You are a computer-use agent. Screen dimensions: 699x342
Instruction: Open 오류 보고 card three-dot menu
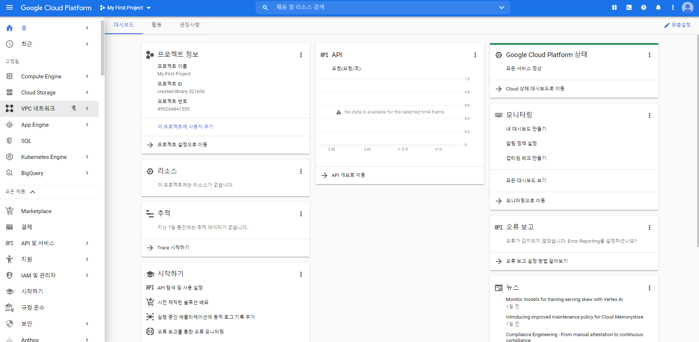[x=650, y=227]
